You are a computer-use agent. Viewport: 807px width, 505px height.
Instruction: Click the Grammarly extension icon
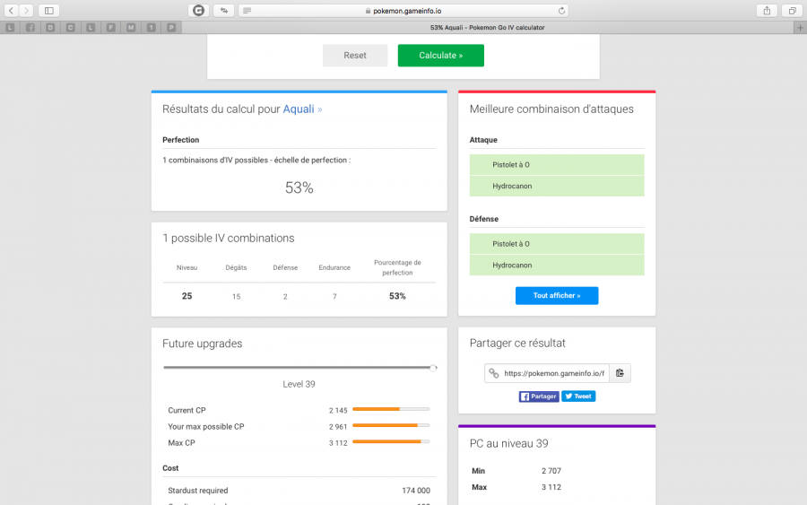[198, 11]
